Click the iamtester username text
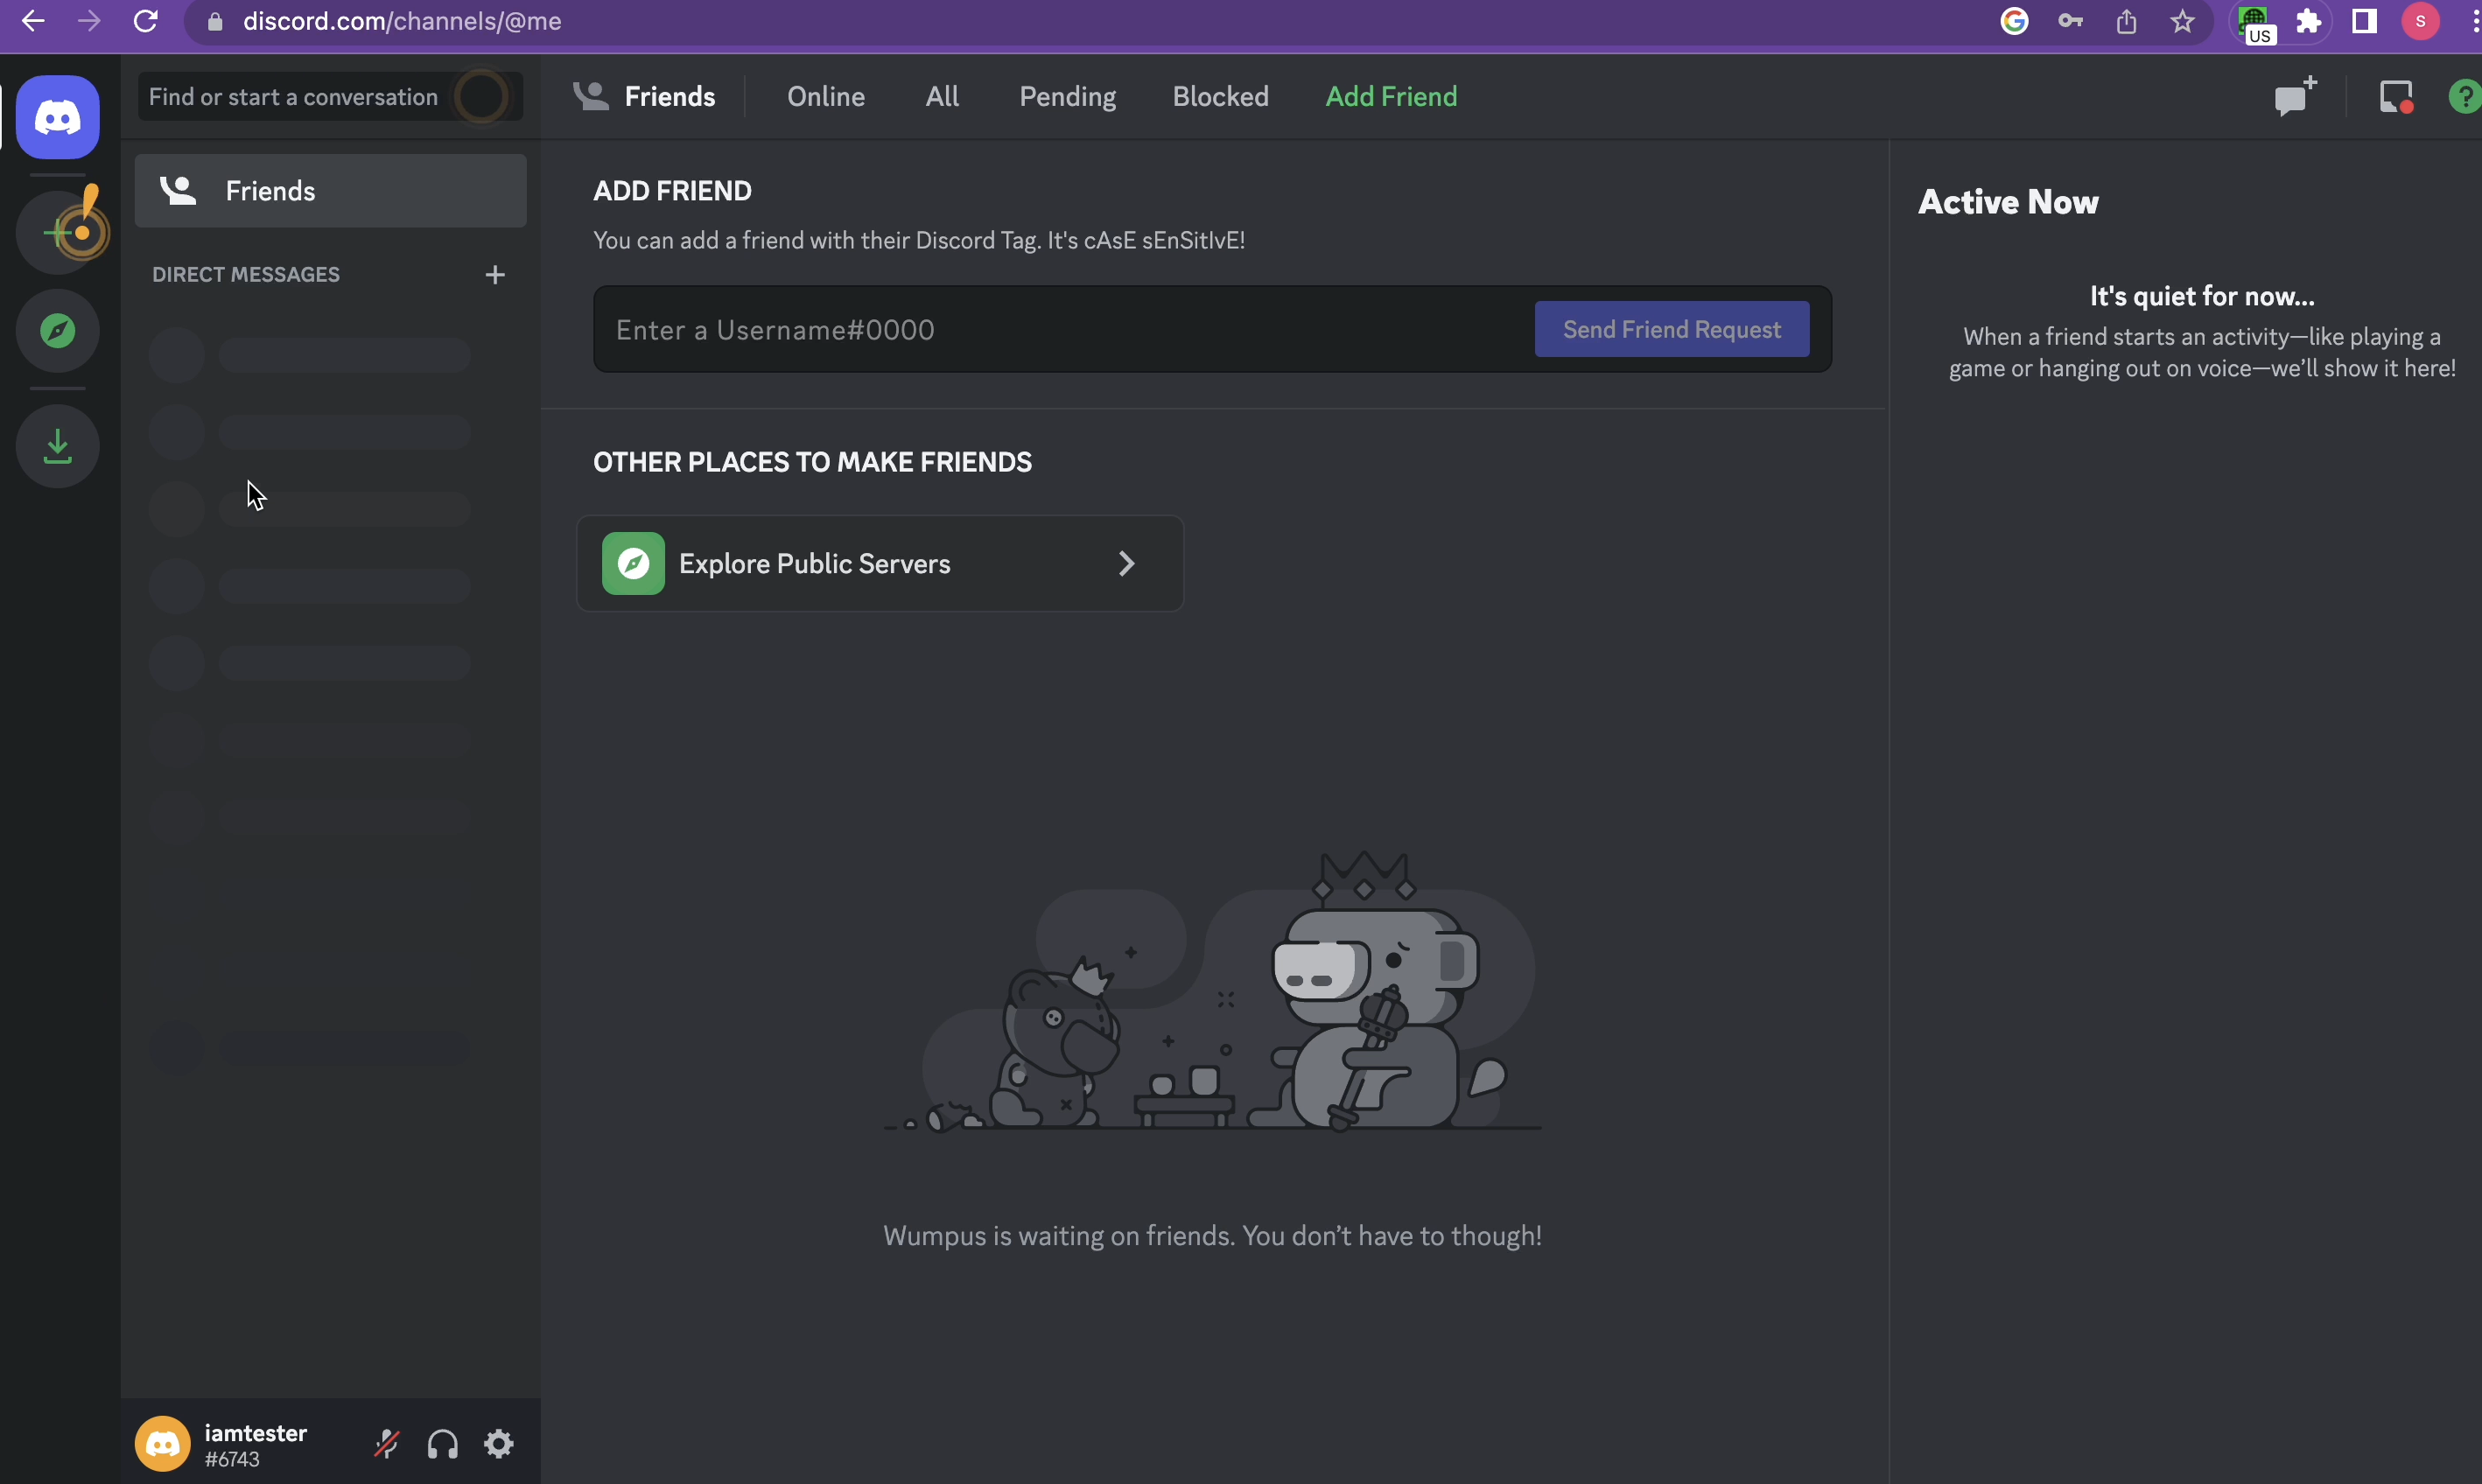 point(256,1433)
